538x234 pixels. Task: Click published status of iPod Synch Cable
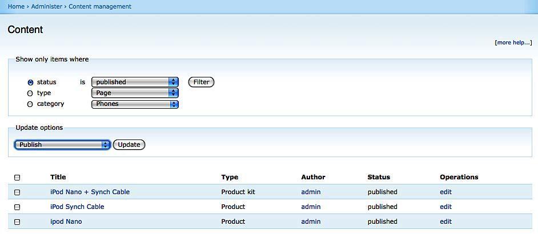click(x=383, y=207)
